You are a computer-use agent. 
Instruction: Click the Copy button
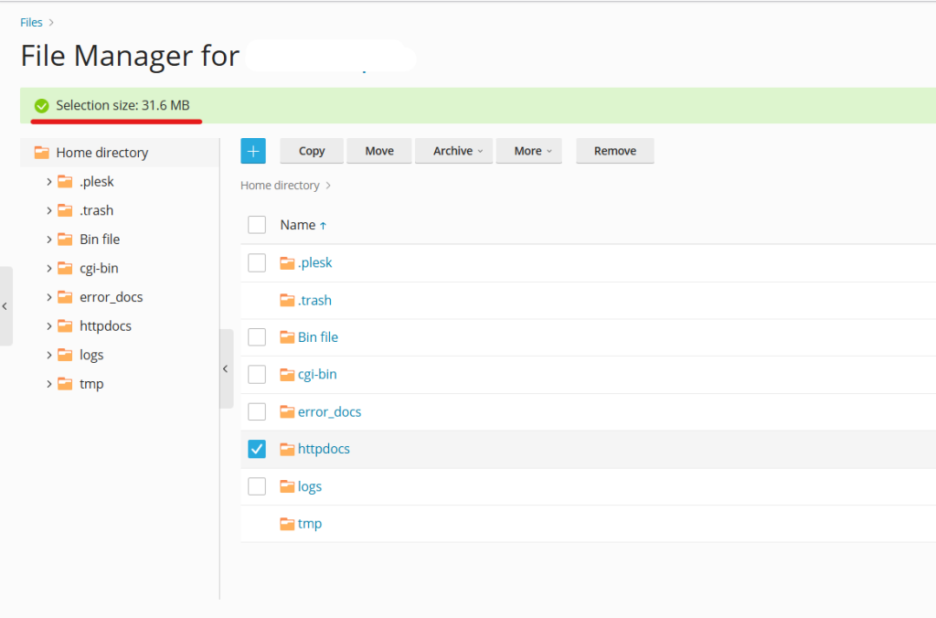[312, 151]
